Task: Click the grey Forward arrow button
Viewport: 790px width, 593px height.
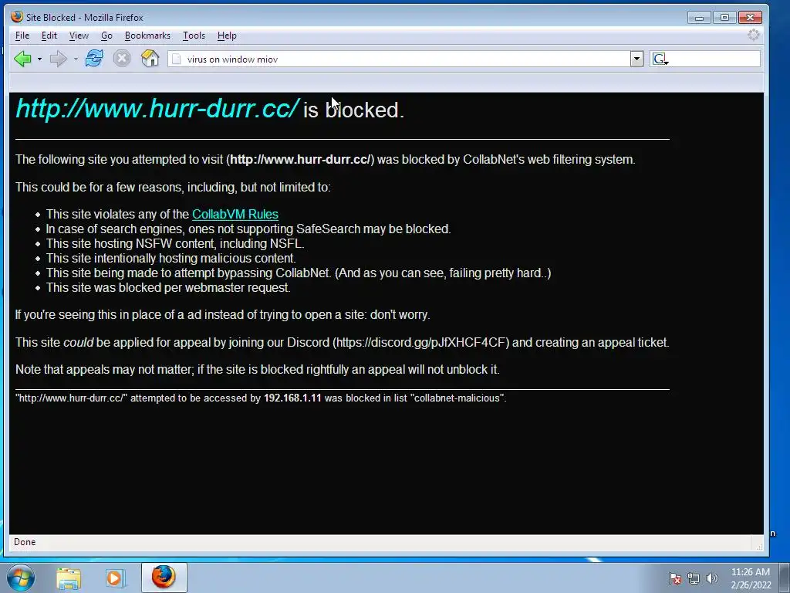Action: pyautogui.click(x=59, y=59)
